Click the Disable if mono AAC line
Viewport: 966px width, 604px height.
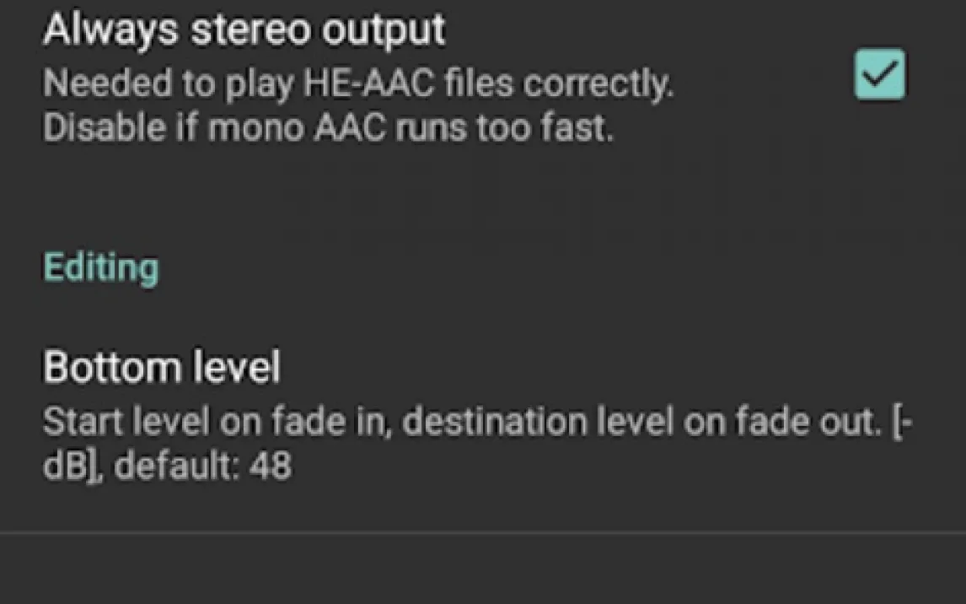[x=327, y=127]
